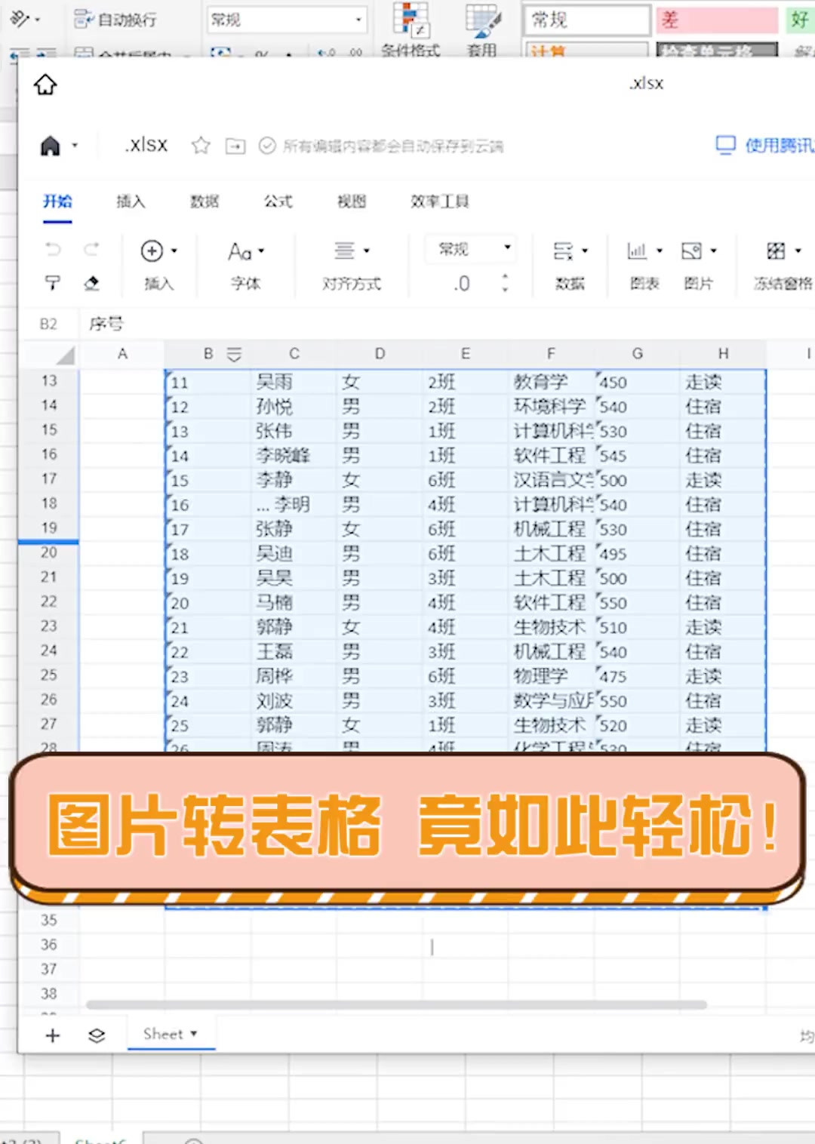Click the Undo arrow icon
This screenshot has width=815, height=1144.
51,250
